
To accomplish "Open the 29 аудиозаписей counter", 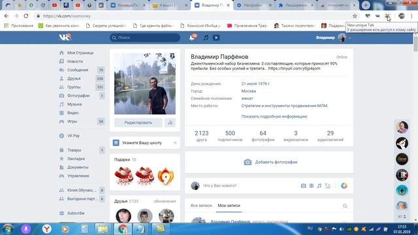I will point(330,136).
